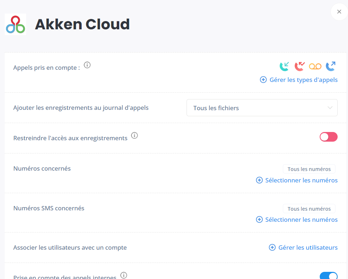The image size is (348, 279).
Task: Click the Akken Cloud title text
Action: coord(82,24)
